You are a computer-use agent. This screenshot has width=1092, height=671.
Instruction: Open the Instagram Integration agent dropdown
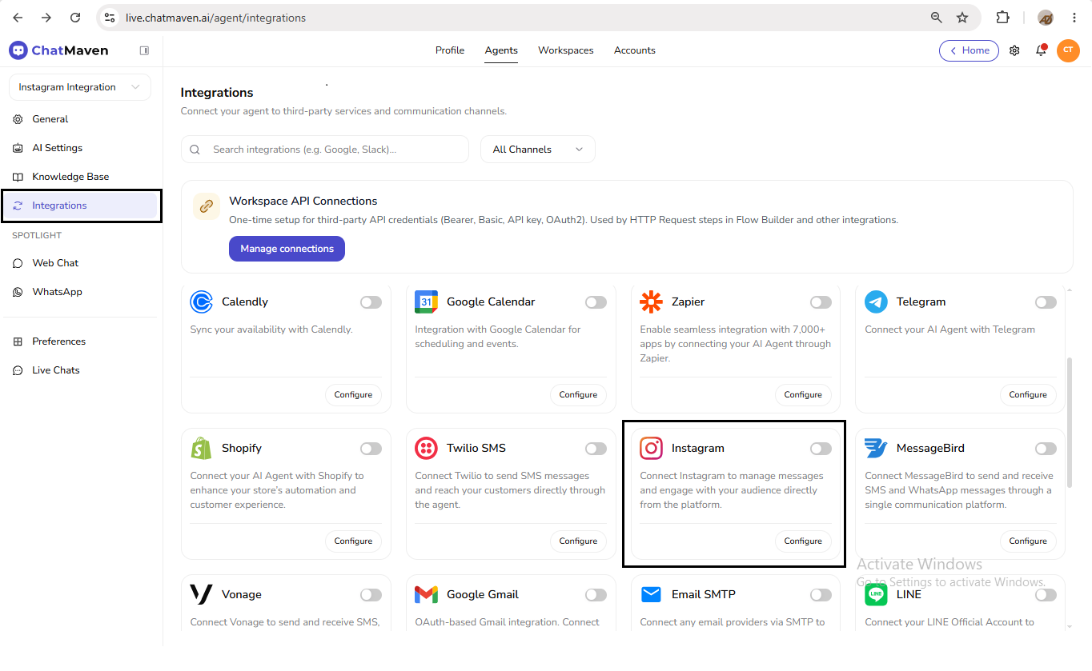pyautogui.click(x=80, y=87)
